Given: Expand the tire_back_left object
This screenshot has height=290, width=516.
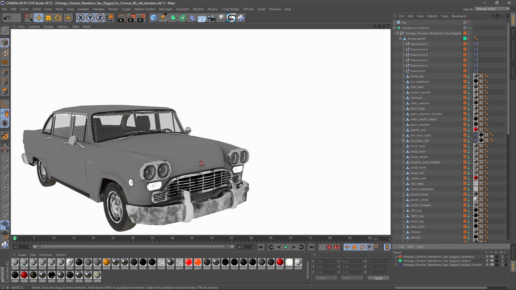Looking at the screenshot, I should [403, 141].
